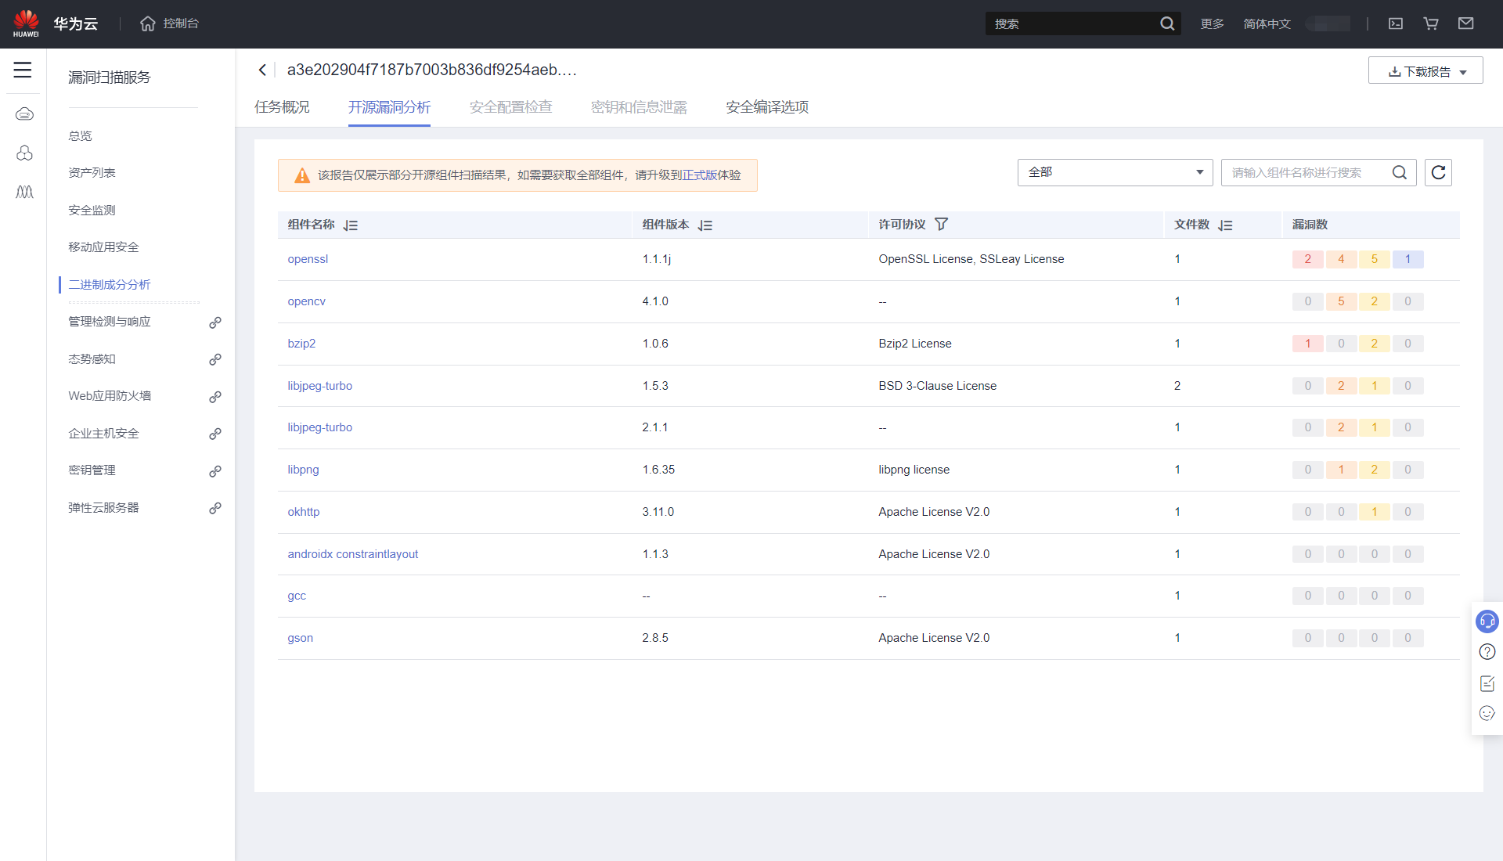This screenshot has height=861, width=1503.
Task: Click the 正式版 upgrade link
Action: tap(699, 175)
